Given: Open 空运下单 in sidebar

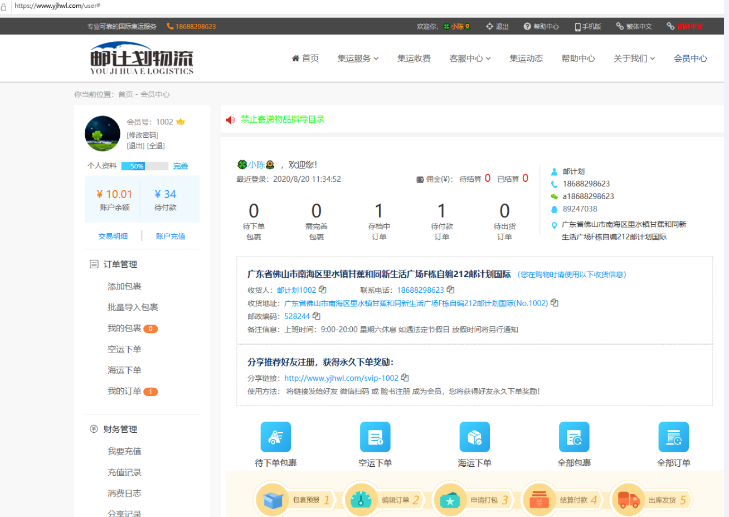Looking at the screenshot, I should (124, 349).
